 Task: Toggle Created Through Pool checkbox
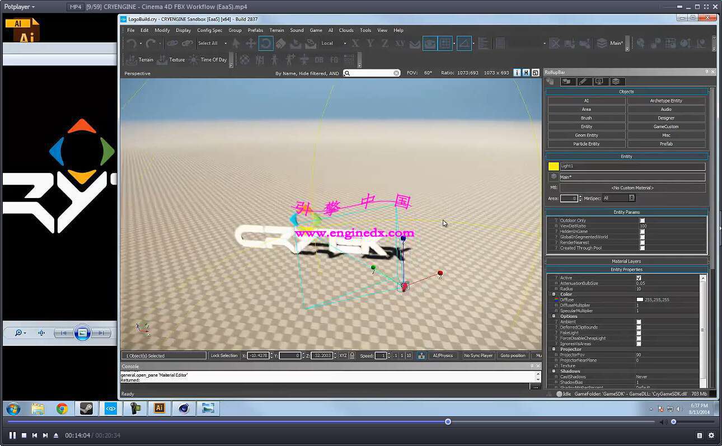(642, 248)
